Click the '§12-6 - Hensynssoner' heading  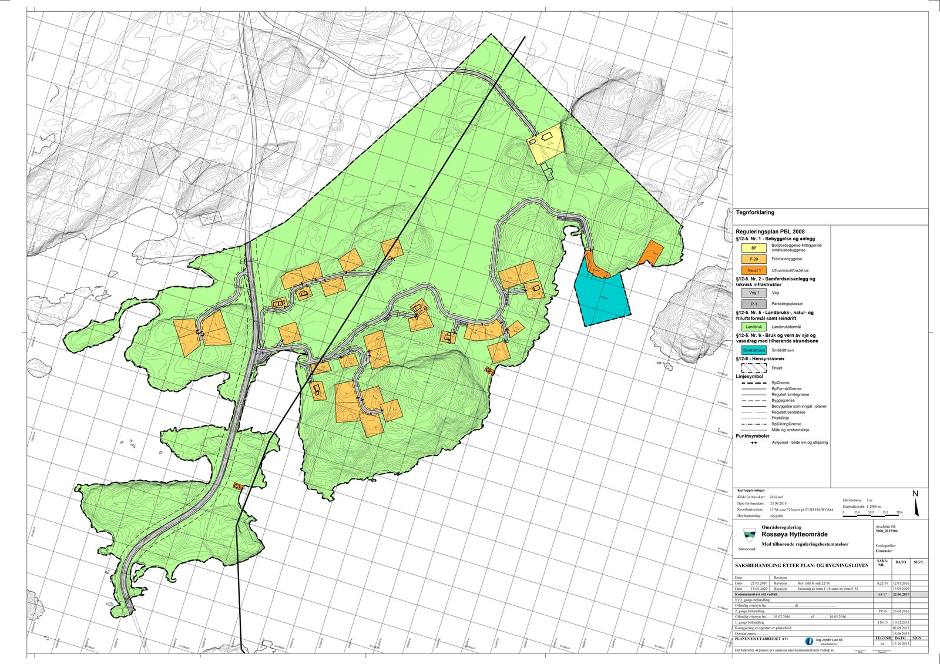[x=760, y=358]
